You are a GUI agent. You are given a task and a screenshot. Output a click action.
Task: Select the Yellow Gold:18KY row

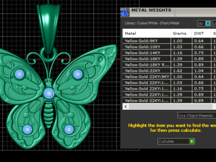pyautogui.click(x=169, y=59)
